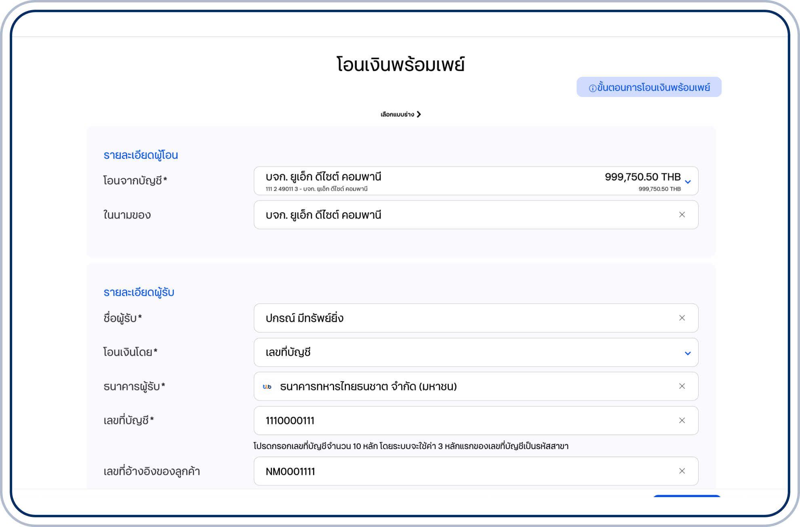This screenshot has width=800, height=527.
Task: Click the เลขที่บัญชี method value
Action: (x=288, y=352)
